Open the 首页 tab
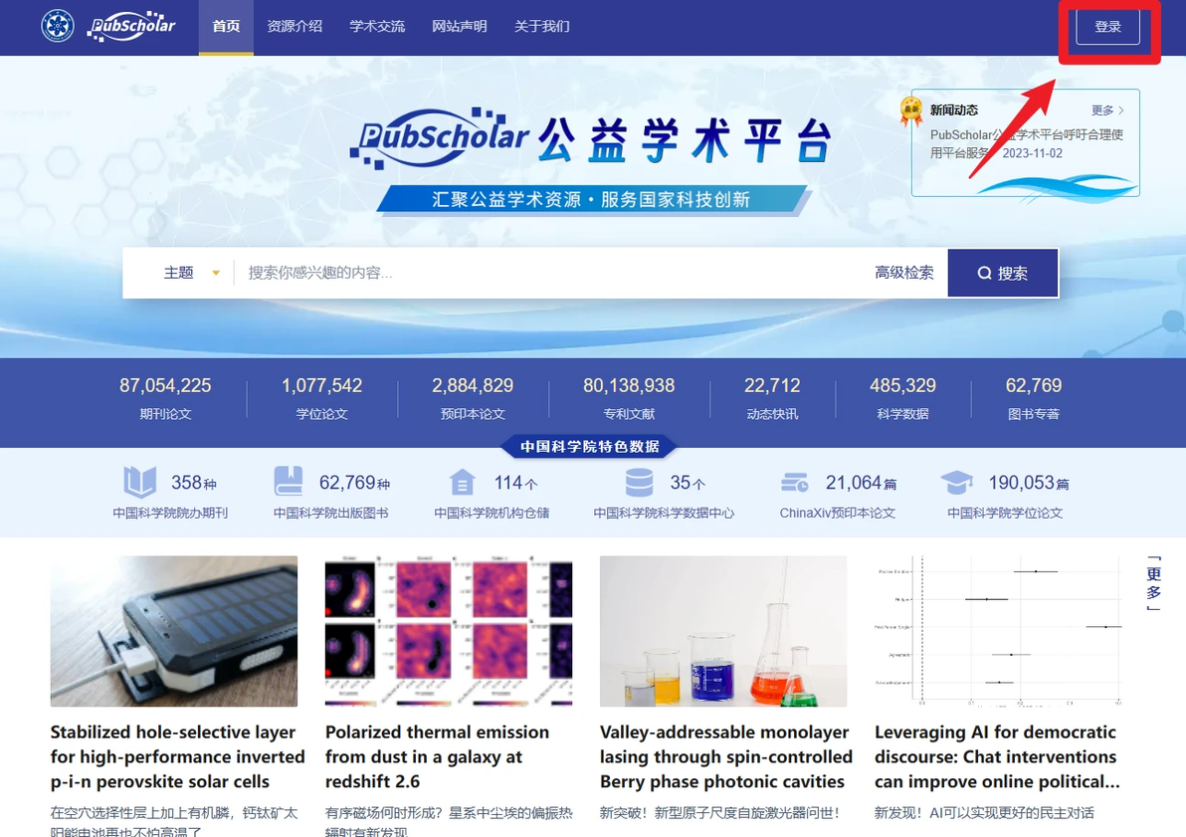Image resolution: width=1186 pixels, height=837 pixels. pyautogui.click(x=226, y=27)
